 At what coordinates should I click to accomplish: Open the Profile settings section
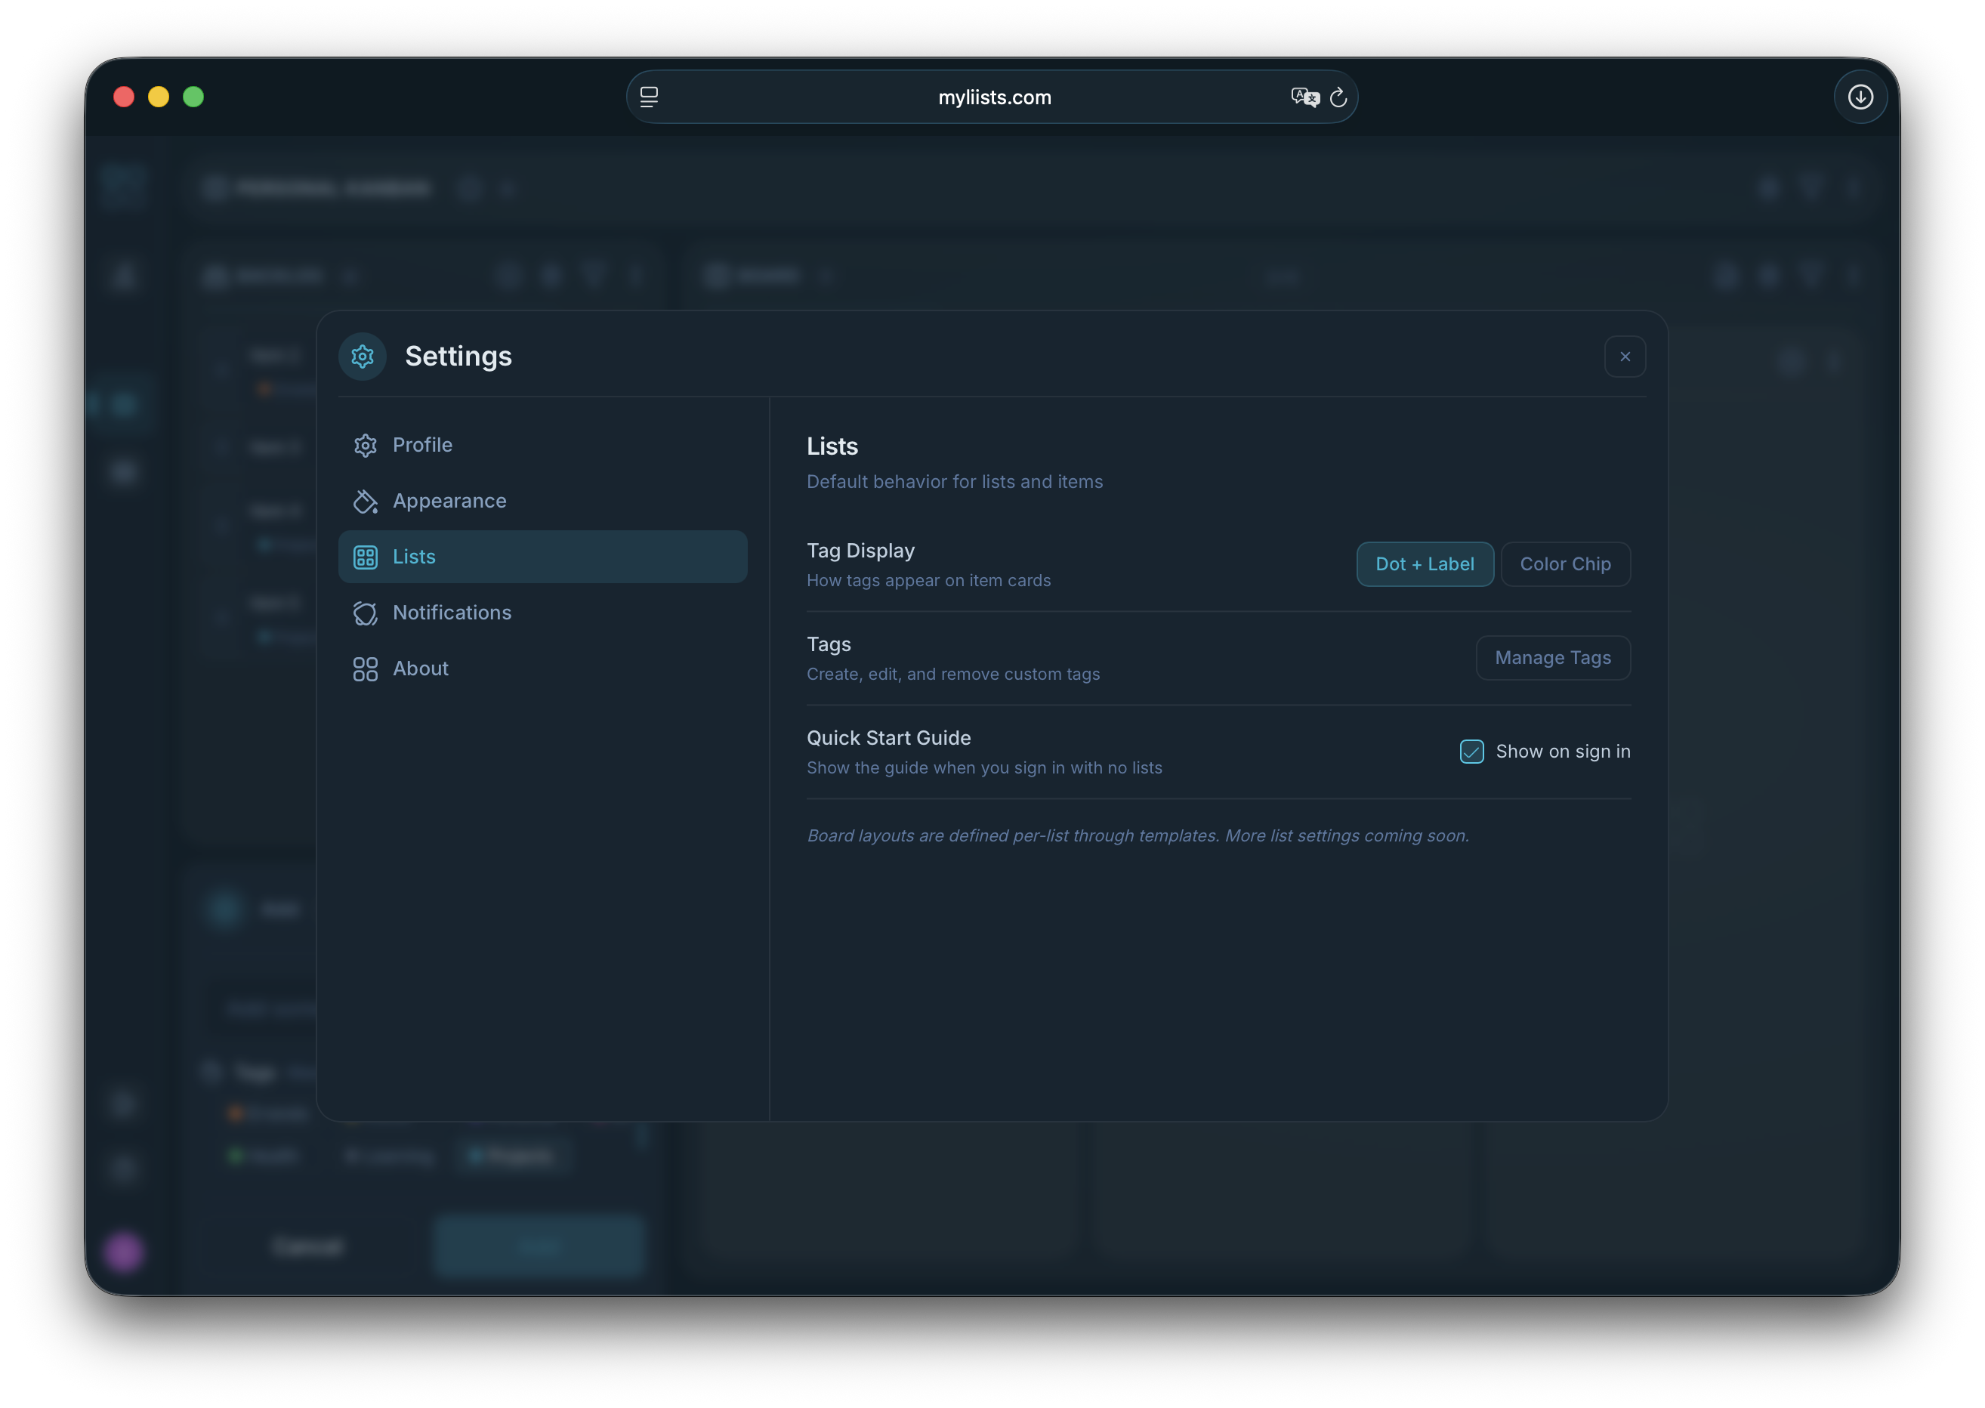pos(422,445)
